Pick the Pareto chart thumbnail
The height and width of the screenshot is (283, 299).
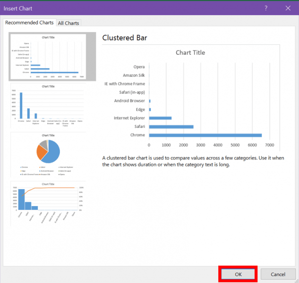(48, 204)
